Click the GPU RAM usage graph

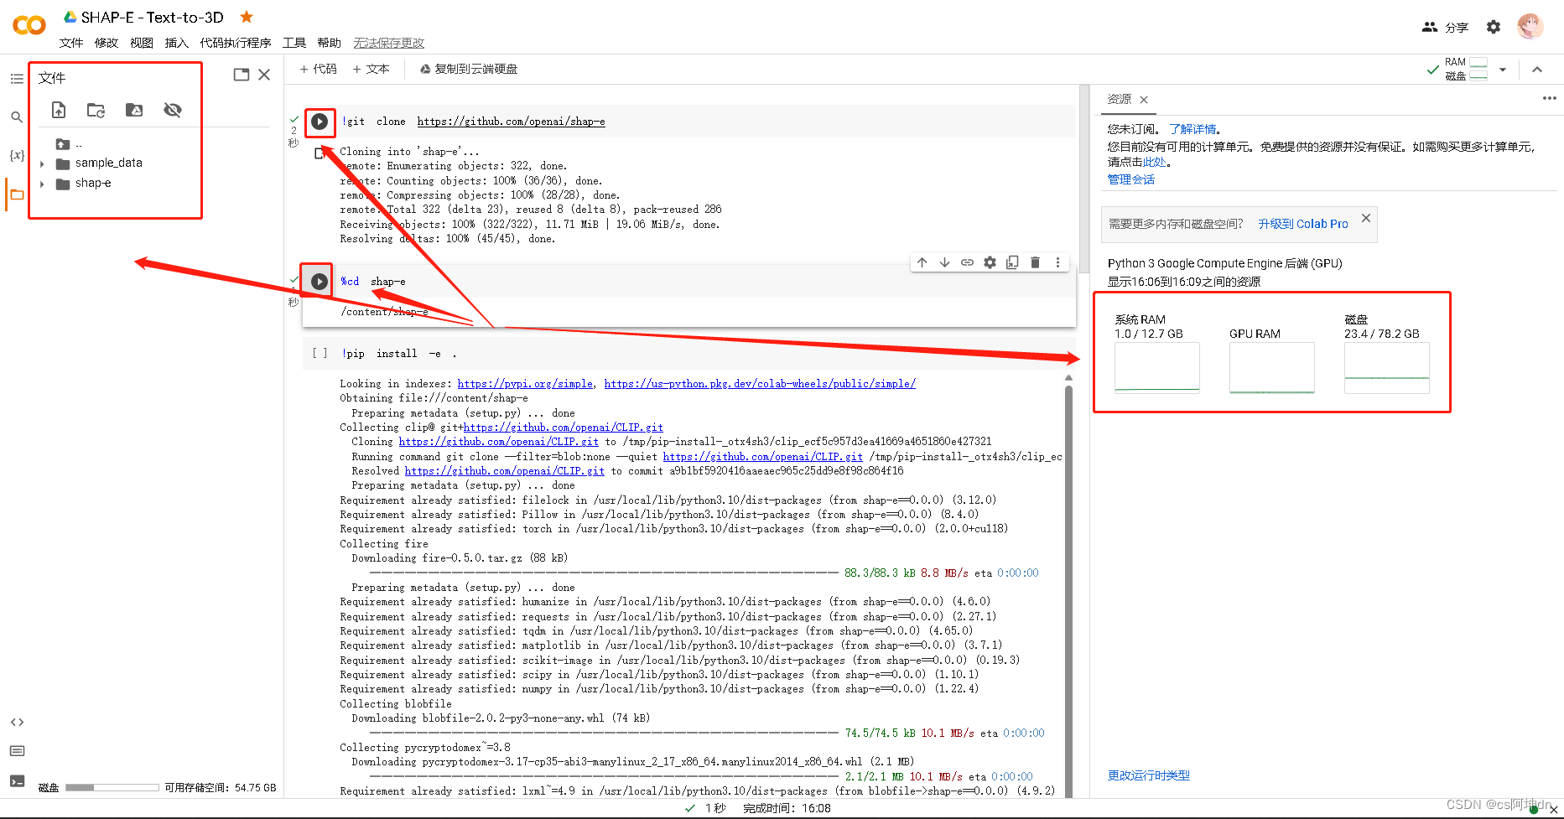1272,368
